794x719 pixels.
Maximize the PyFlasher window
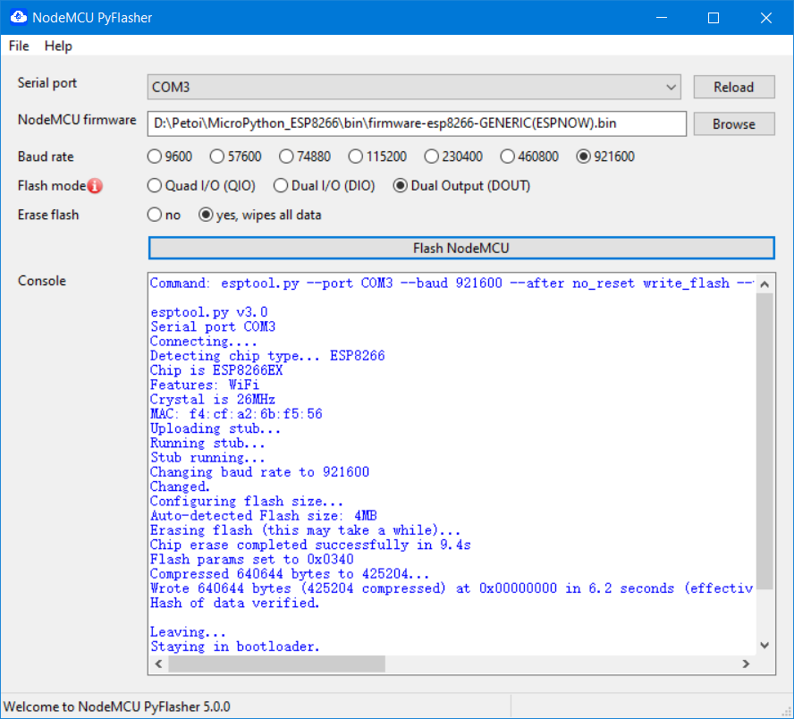coord(713,17)
